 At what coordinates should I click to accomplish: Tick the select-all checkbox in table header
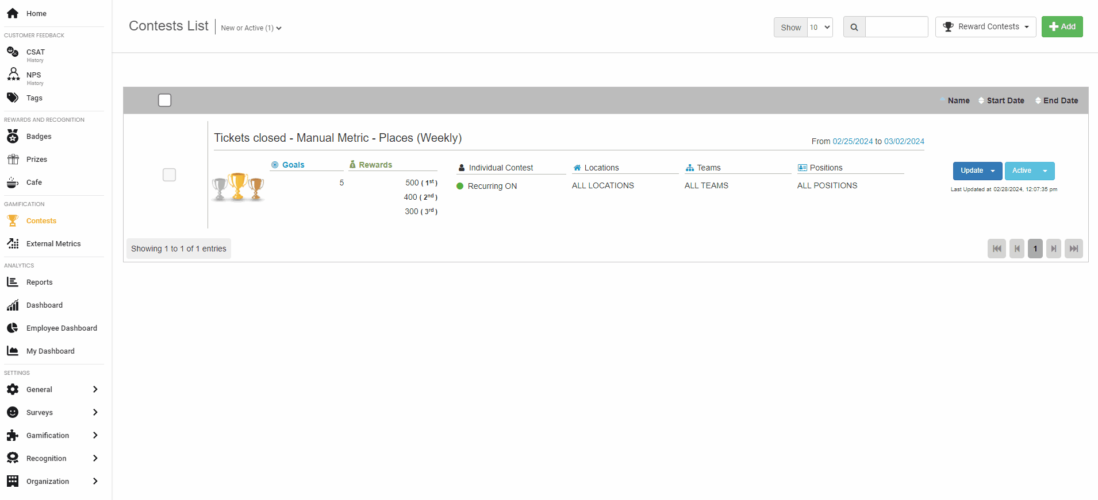[164, 100]
